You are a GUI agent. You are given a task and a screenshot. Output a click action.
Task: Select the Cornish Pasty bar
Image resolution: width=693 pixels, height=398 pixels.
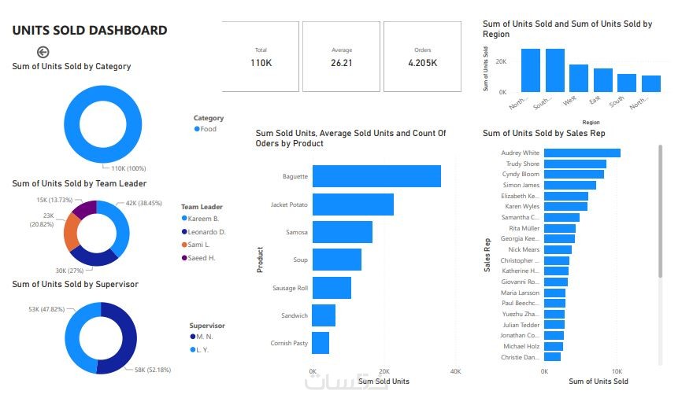coord(321,343)
